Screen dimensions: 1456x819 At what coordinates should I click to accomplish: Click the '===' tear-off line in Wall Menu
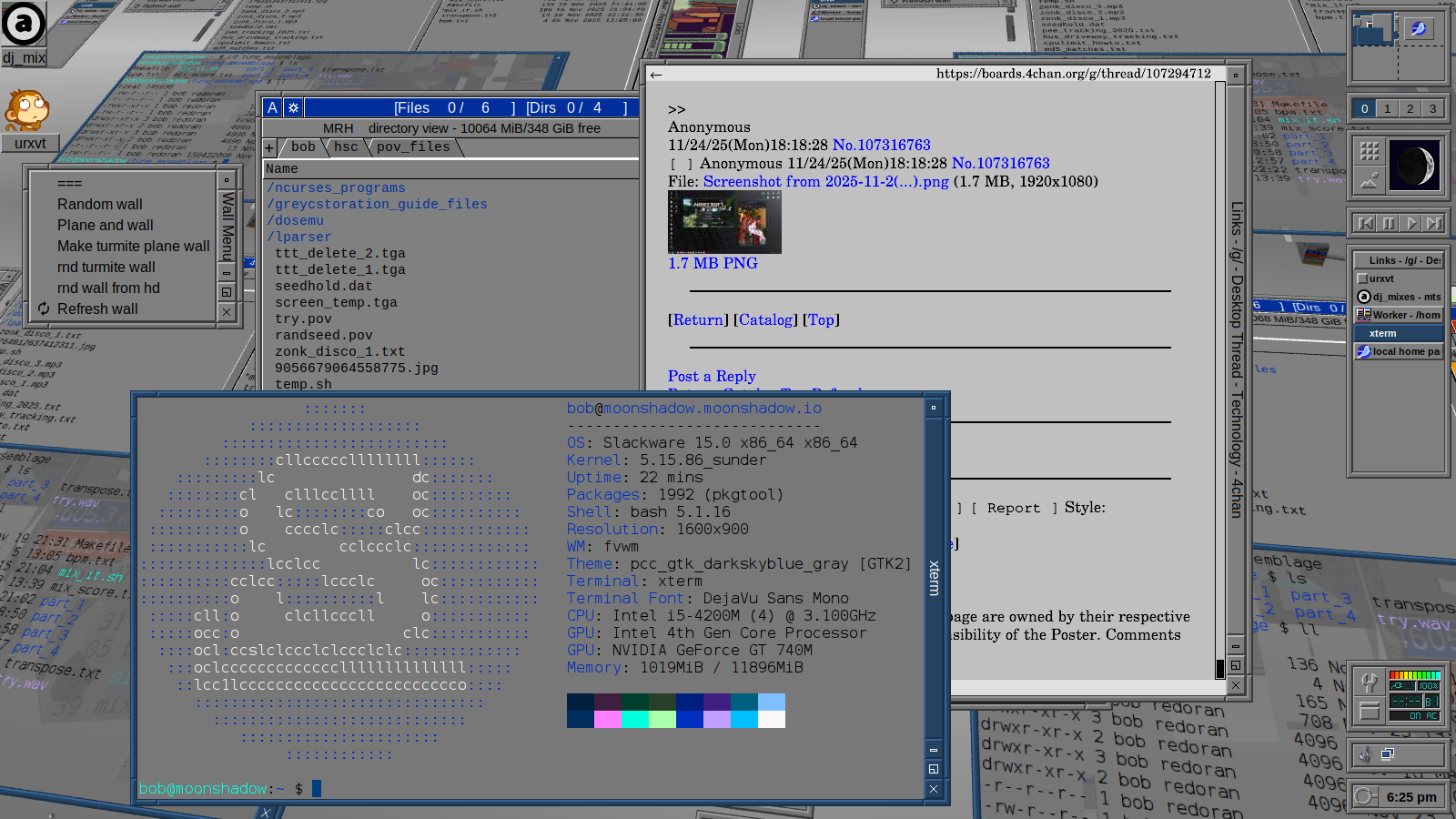tap(70, 184)
